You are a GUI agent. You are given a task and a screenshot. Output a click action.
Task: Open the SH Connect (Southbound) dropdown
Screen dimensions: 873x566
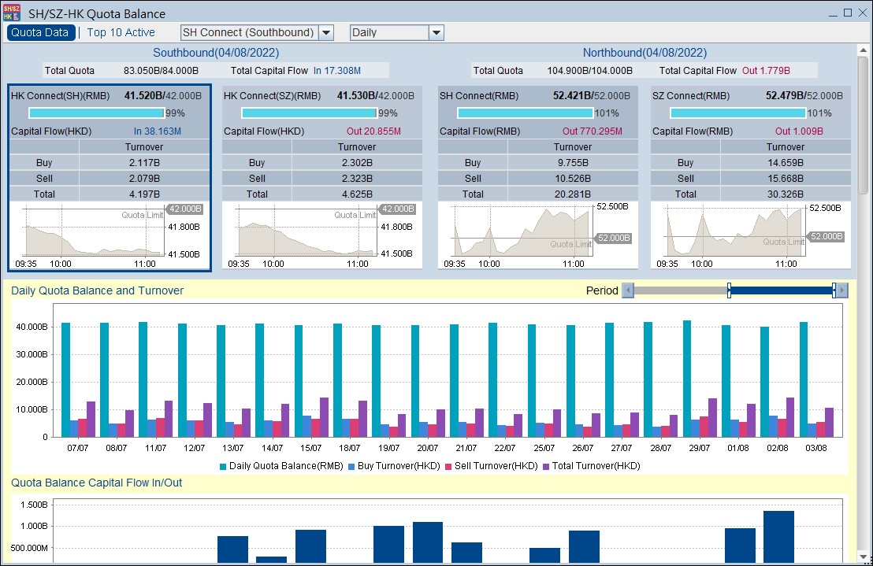(x=326, y=32)
